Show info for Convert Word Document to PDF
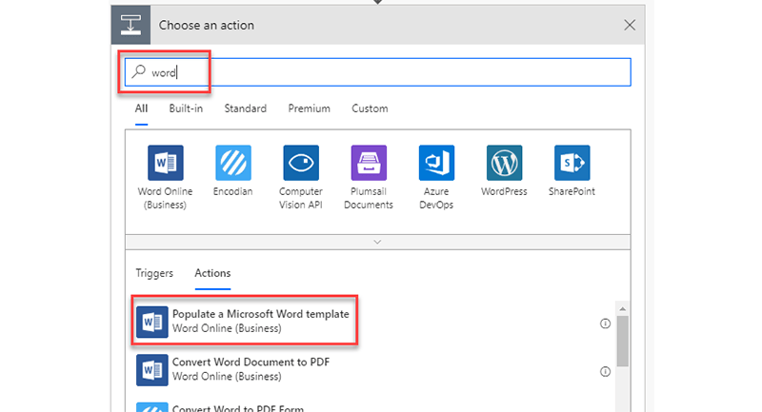Screen dimensions: 762x412 pyautogui.click(x=605, y=372)
